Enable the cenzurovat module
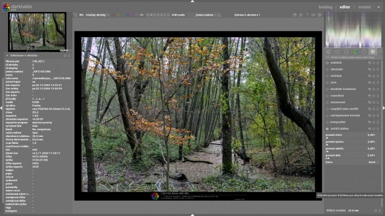 coord(328,103)
